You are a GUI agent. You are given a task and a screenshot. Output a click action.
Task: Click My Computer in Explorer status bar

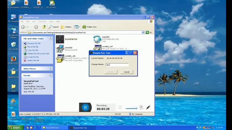tap(136, 114)
